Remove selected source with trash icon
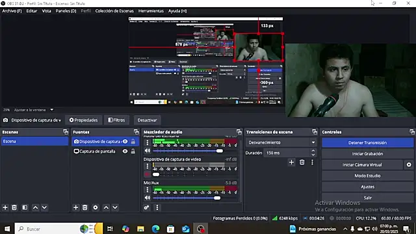This screenshot has width=416, height=234. click(x=85, y=207)
